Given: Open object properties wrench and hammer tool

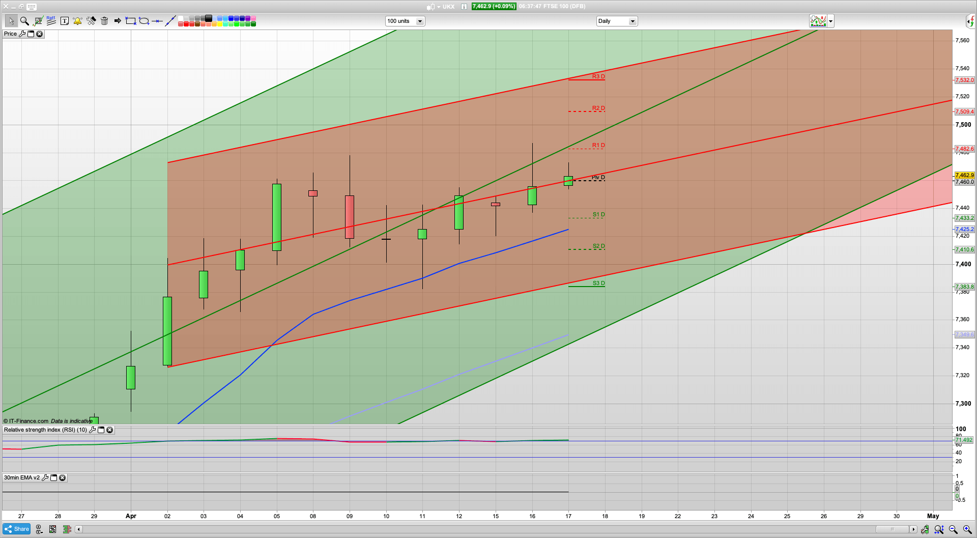Looking at the screenshot, I should tap(91, 21).
